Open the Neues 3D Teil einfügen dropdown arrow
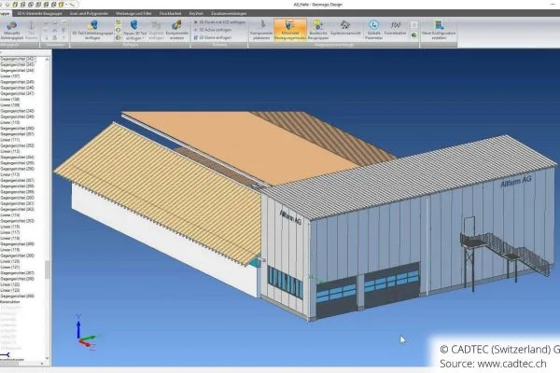 [143, 38]
